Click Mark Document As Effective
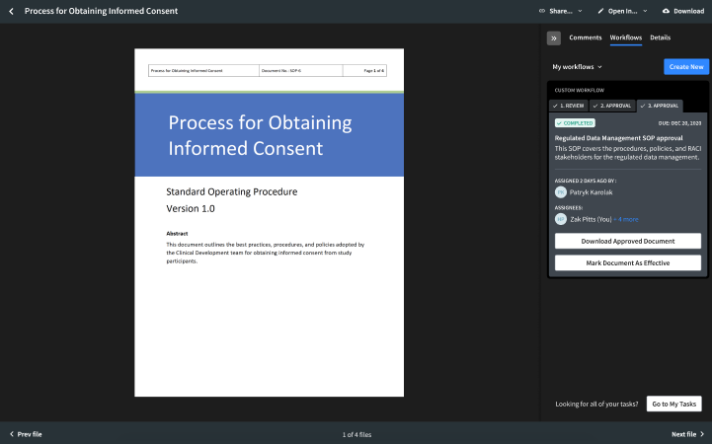Viewport: 712px width, 444px height. tap(628, 262)
